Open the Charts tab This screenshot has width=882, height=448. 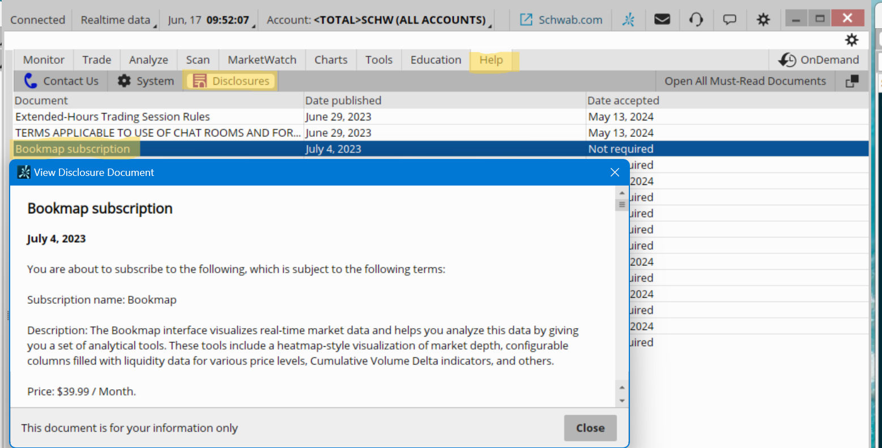tap(331, 60)
